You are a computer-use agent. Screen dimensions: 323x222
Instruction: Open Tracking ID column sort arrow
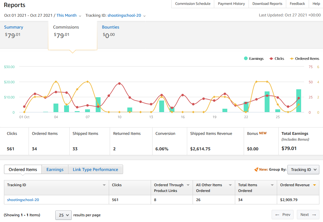coord(104,185)
